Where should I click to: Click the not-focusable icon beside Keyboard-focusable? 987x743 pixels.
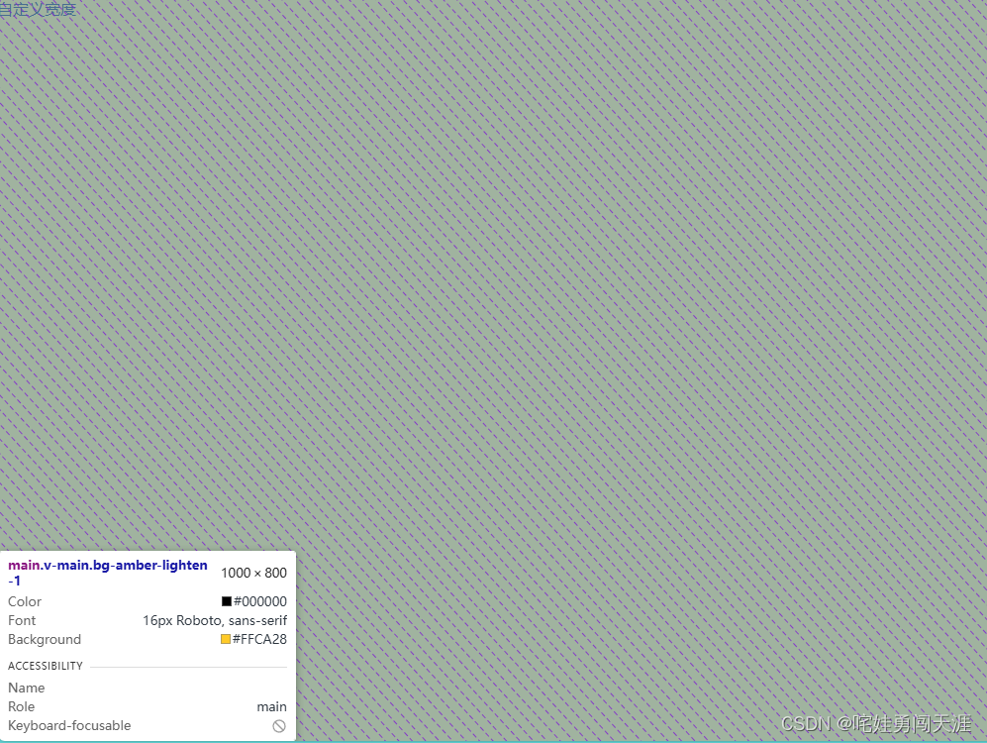279,726
